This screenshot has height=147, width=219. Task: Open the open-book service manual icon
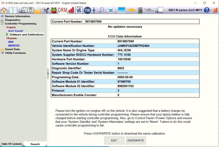click(14, 10)
